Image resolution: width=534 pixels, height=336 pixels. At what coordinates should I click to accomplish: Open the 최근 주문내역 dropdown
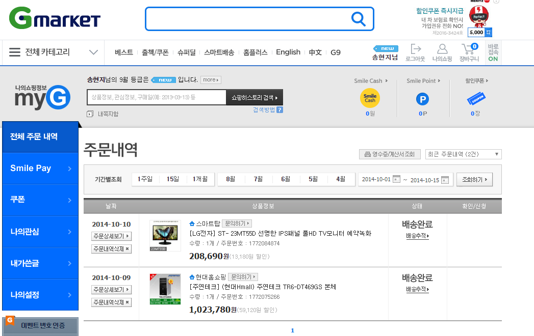[x=463, y=154]
